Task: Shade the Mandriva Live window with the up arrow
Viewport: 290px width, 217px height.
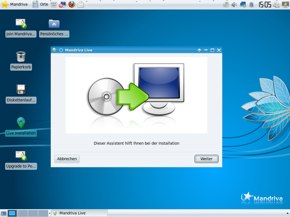Action: click(x=199, y=50)
